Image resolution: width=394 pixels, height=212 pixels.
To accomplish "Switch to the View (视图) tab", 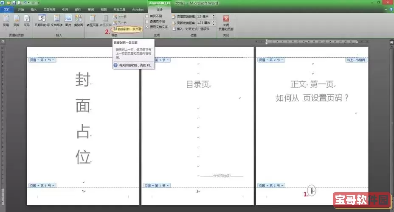I will (104, 9).
